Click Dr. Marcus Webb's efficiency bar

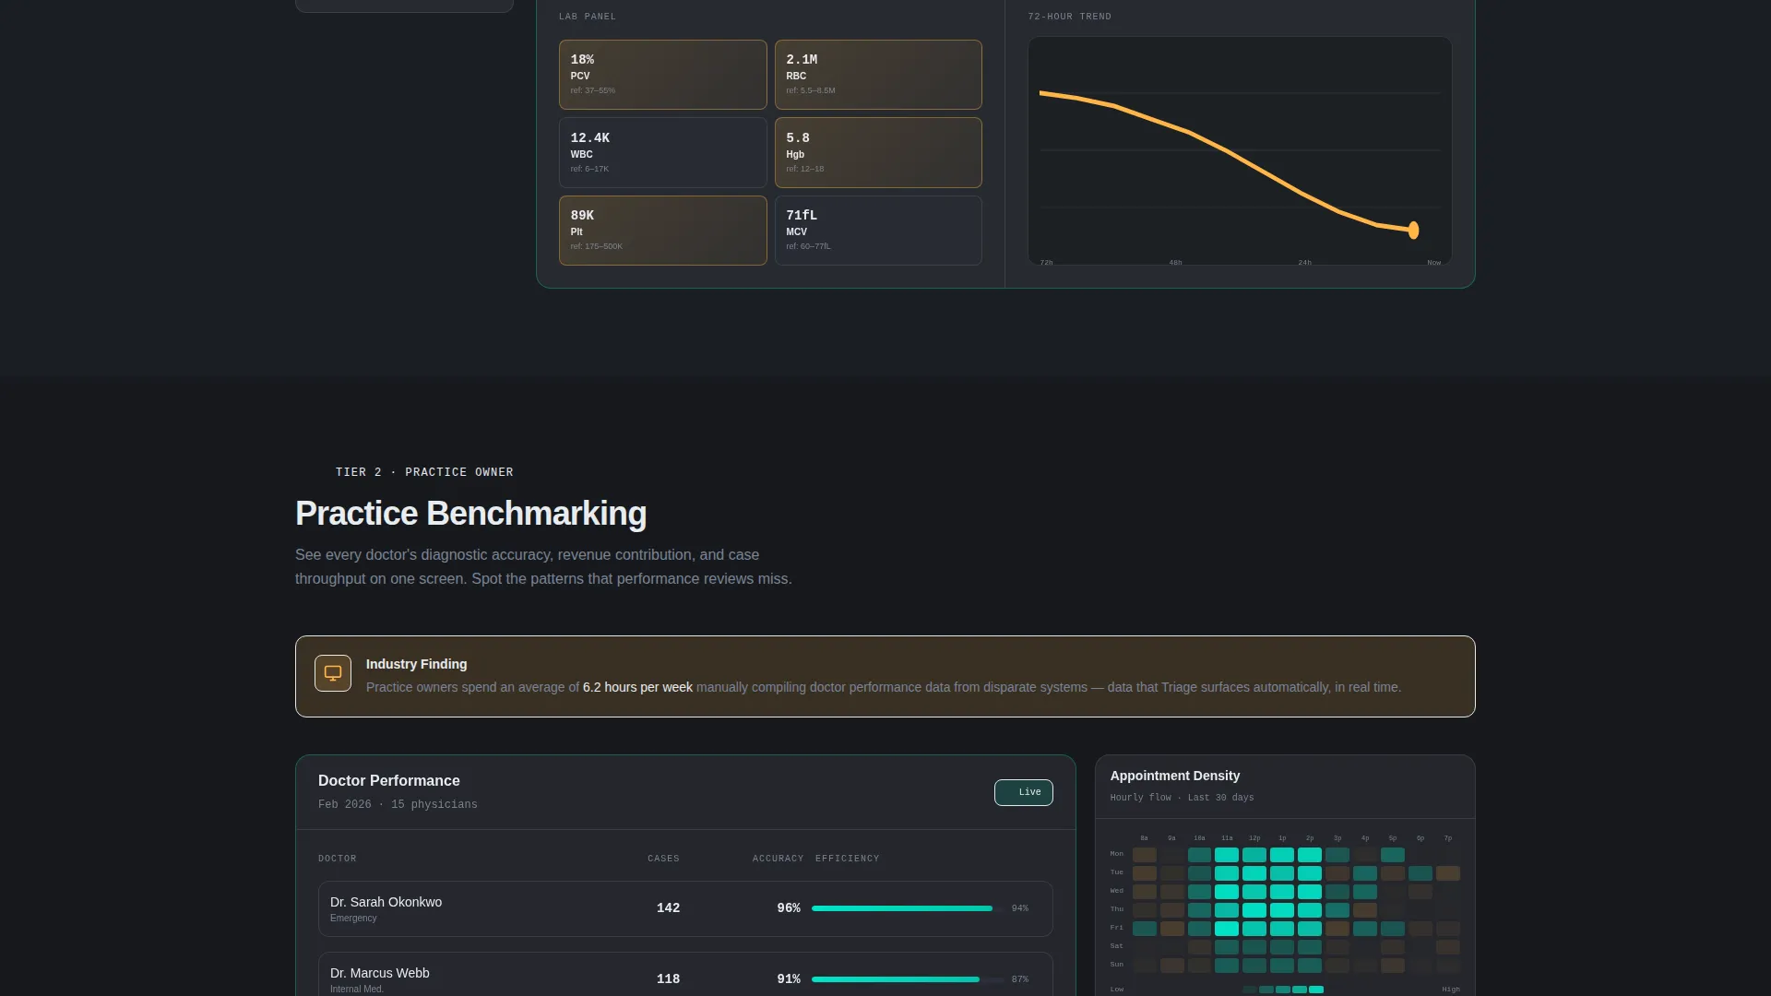[907, 979]
